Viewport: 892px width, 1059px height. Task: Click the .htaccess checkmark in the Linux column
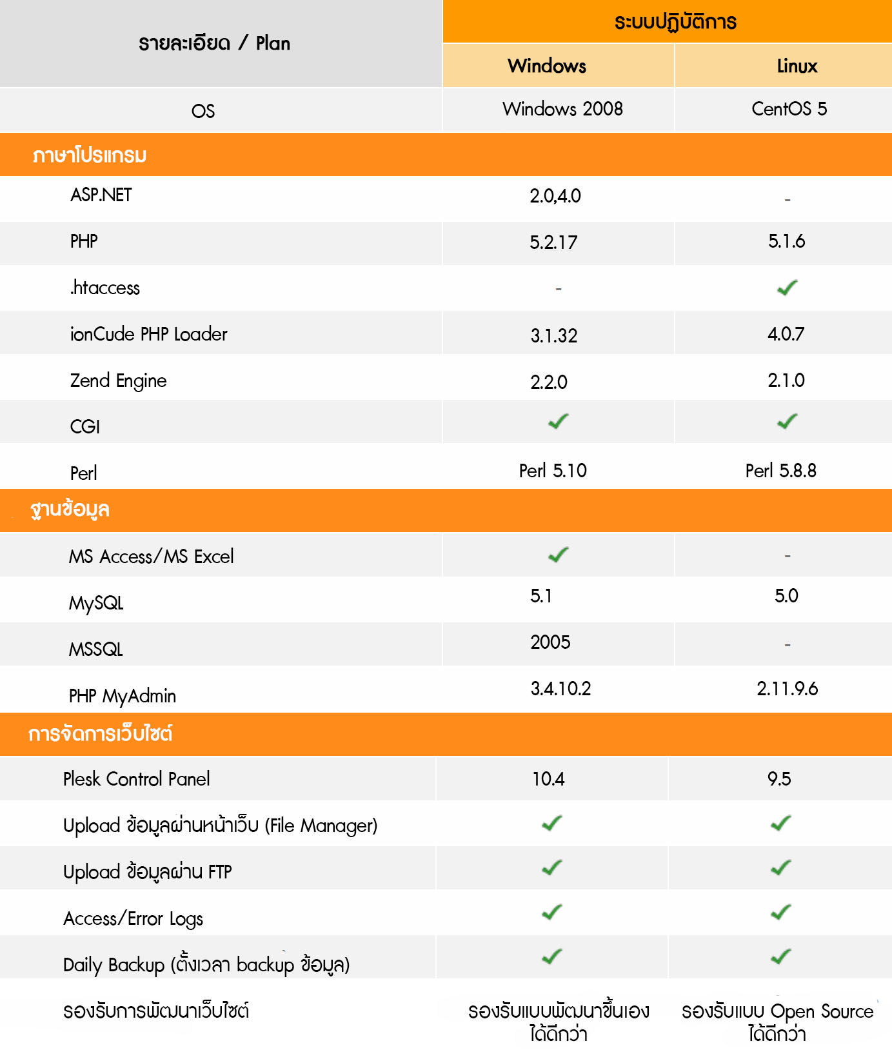click(787, 288)
